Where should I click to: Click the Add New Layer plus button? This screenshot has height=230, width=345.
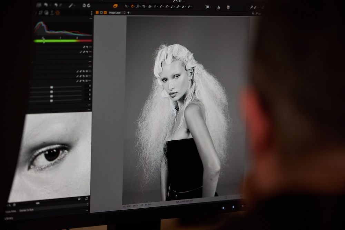point(128,12)
